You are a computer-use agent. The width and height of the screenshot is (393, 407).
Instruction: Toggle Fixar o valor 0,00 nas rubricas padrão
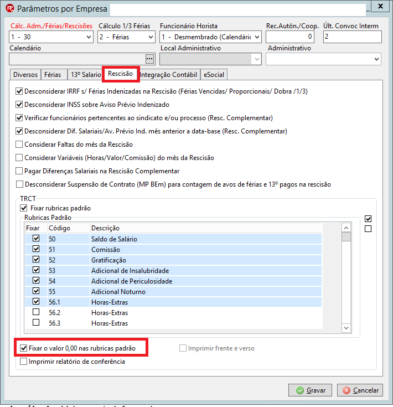pos(24,348)
